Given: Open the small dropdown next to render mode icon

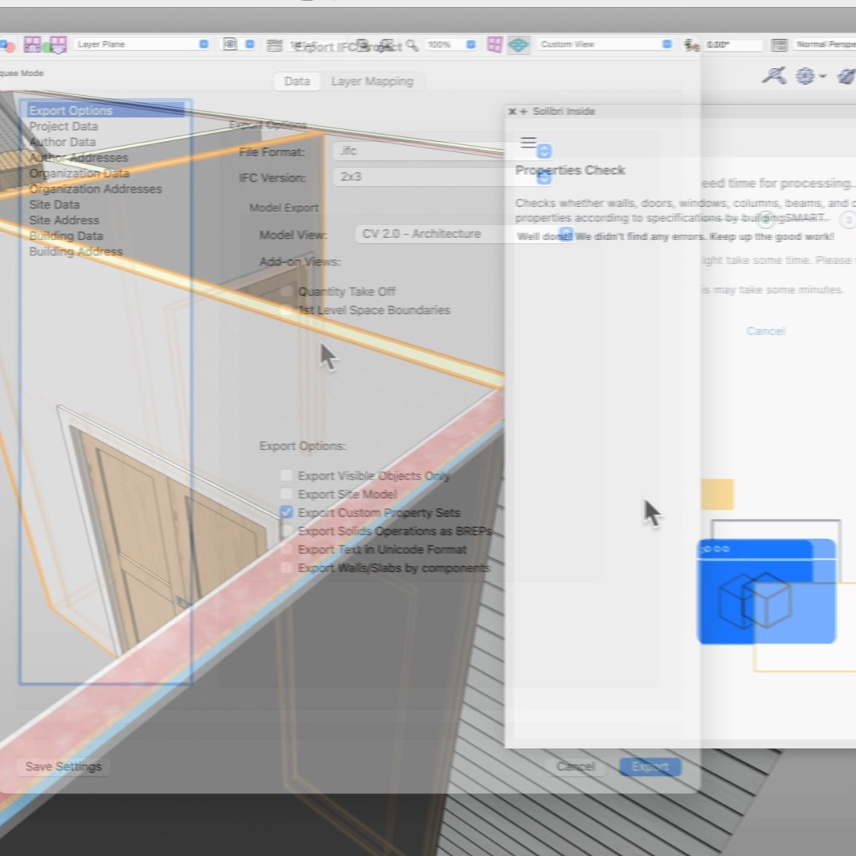Looking at the screenshot, I should [x=250, y=44].
